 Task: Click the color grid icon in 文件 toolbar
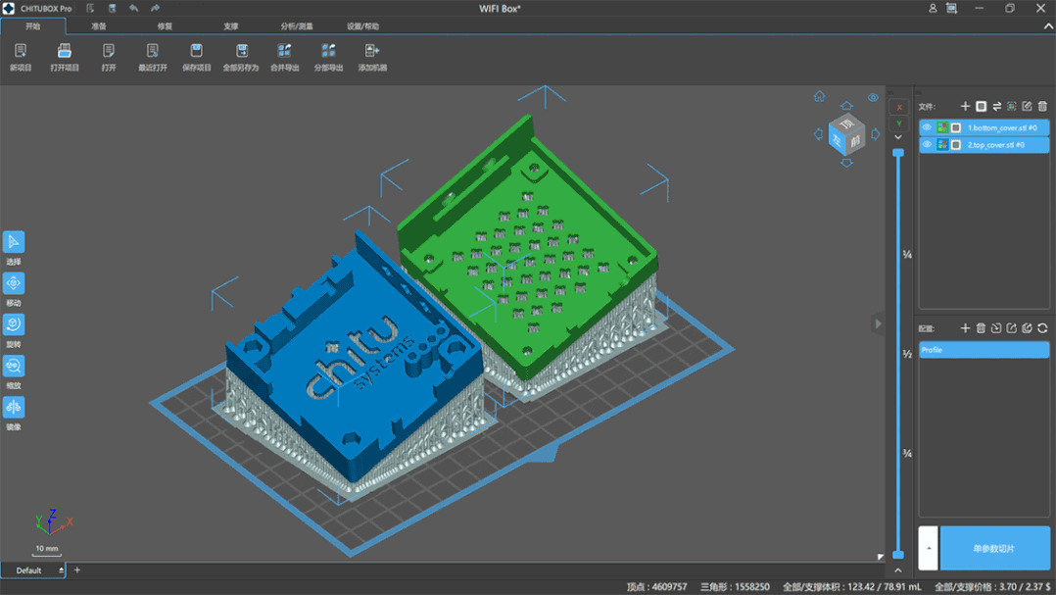click(1012, 107)
